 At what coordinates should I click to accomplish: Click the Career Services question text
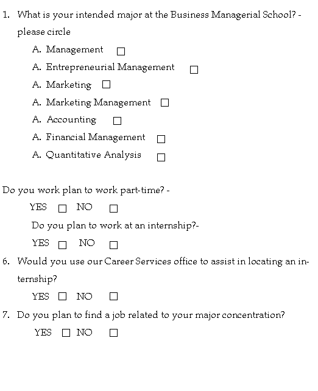[x=163, y=270]
